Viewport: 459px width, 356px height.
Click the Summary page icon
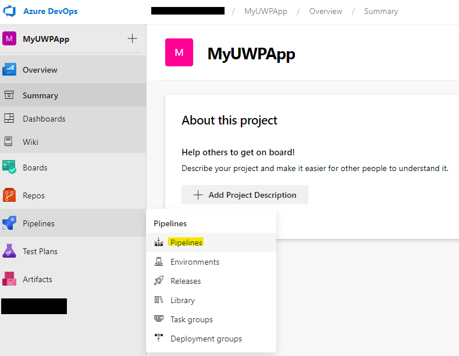(x=9, y=95)
